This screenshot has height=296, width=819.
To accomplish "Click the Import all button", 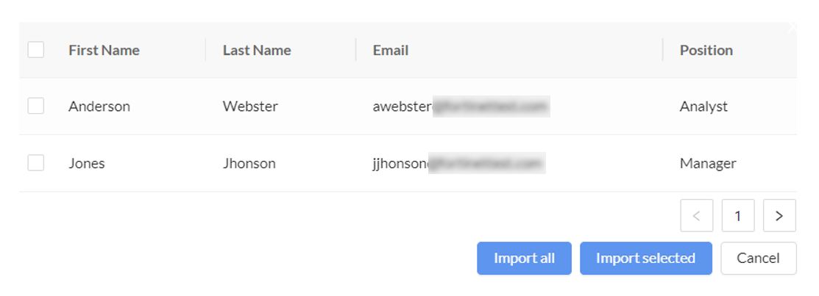I will [524, 259].
